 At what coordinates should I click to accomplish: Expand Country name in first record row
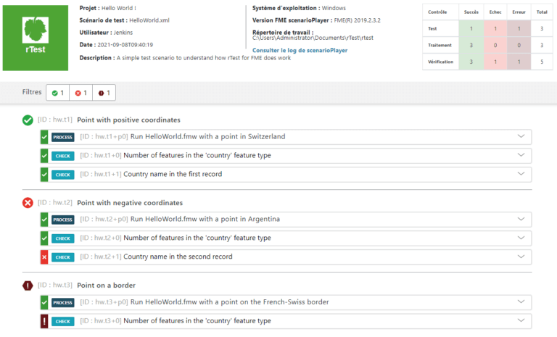tap(521, 174)
